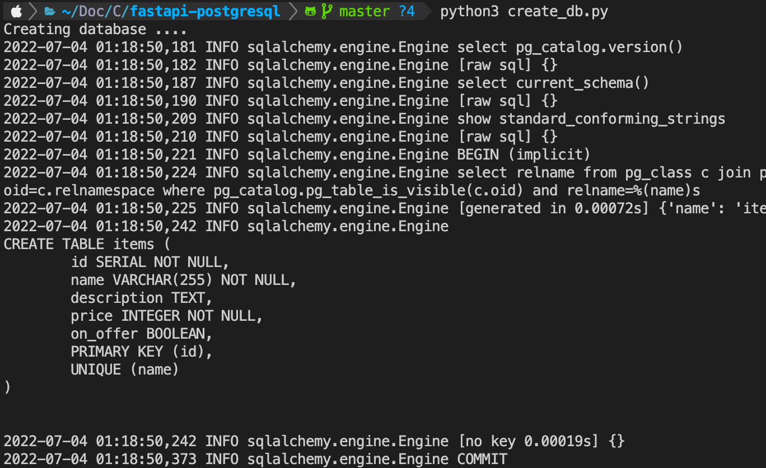Select the python3 create_db.py command text

pyautogui.click(x=523, y=11)
